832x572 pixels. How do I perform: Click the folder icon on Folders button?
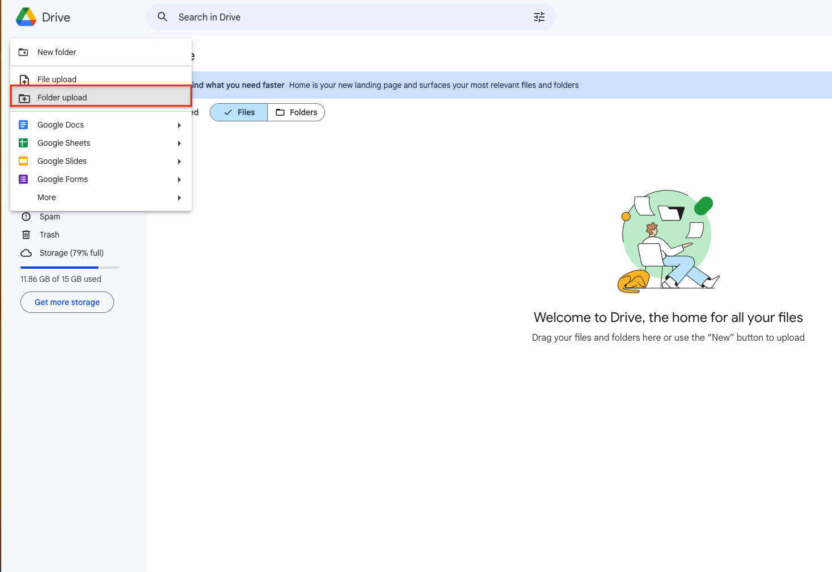coord(280,112)
